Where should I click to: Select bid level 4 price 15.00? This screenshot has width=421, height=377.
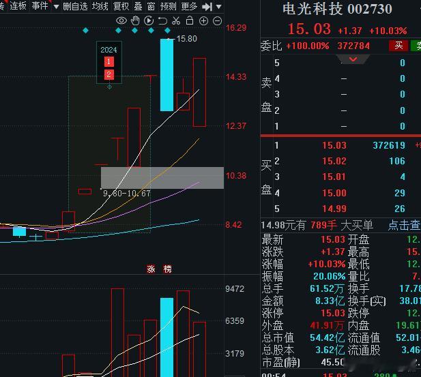[x=334, y=193]
